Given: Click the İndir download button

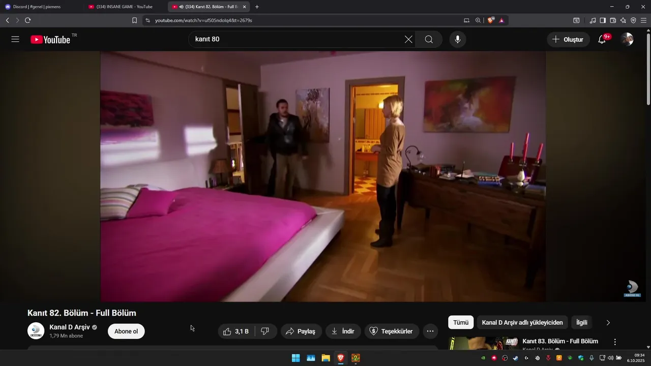Looking at the screenshot, I should [343, 331].
